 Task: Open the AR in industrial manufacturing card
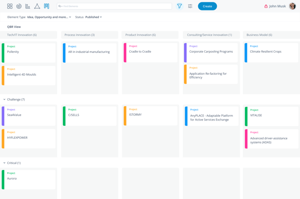89,53
